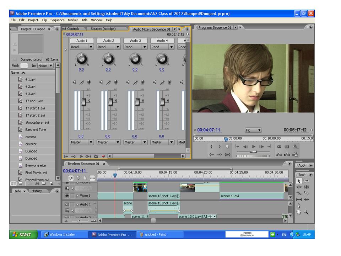This screenshot has height=256, width=341.
Task: Select the Ripple Edit tool
Action: 299,187
